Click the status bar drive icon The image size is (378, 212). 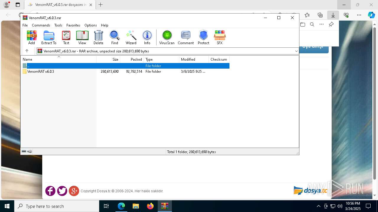click(24, 151)
